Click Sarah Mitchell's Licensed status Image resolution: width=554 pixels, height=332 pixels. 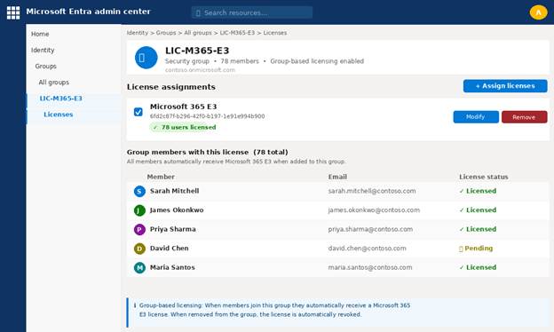tap(478, 191)
